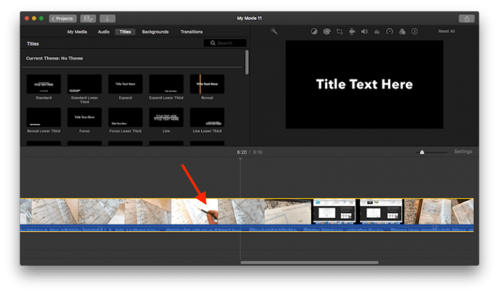The width and height of the screenshot is (499, 294).
Task: Click the Current Theme: No Theme label
Action: [x=55, y=58]
